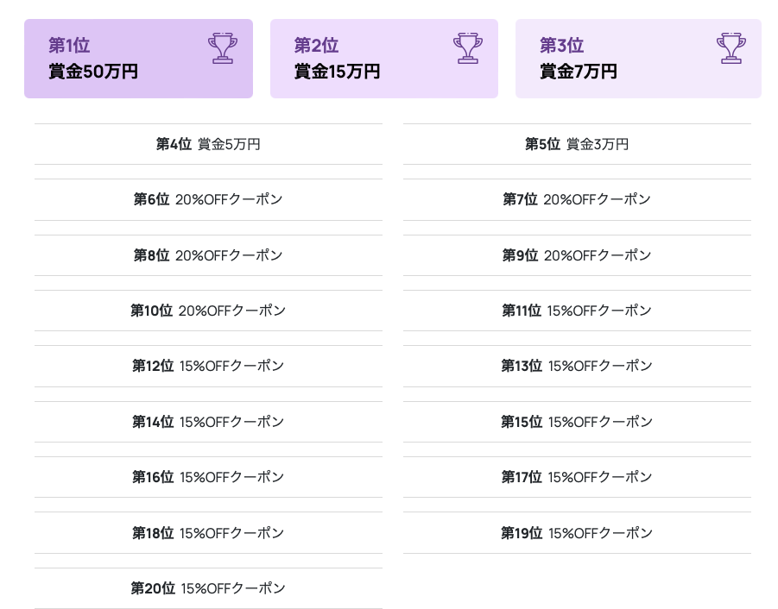Click the 第10位 20%OFFクーポン row

point(208,311)
